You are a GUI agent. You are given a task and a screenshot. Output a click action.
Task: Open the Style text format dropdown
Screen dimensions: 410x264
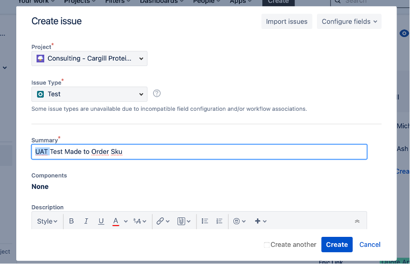(47, 221)
